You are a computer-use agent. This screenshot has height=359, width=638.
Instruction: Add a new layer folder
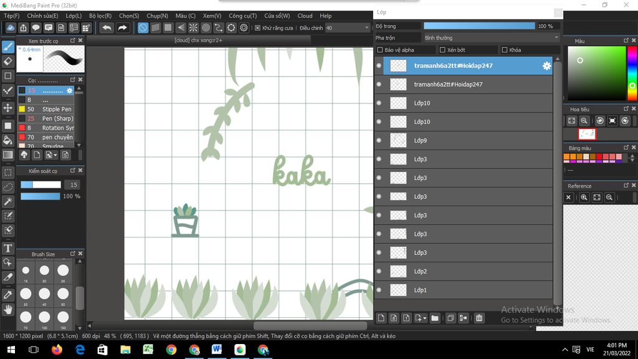[x=434, y=318]
